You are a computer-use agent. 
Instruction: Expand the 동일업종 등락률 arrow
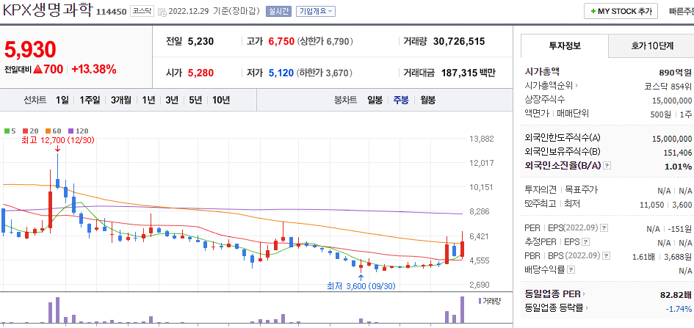point(589,307)
